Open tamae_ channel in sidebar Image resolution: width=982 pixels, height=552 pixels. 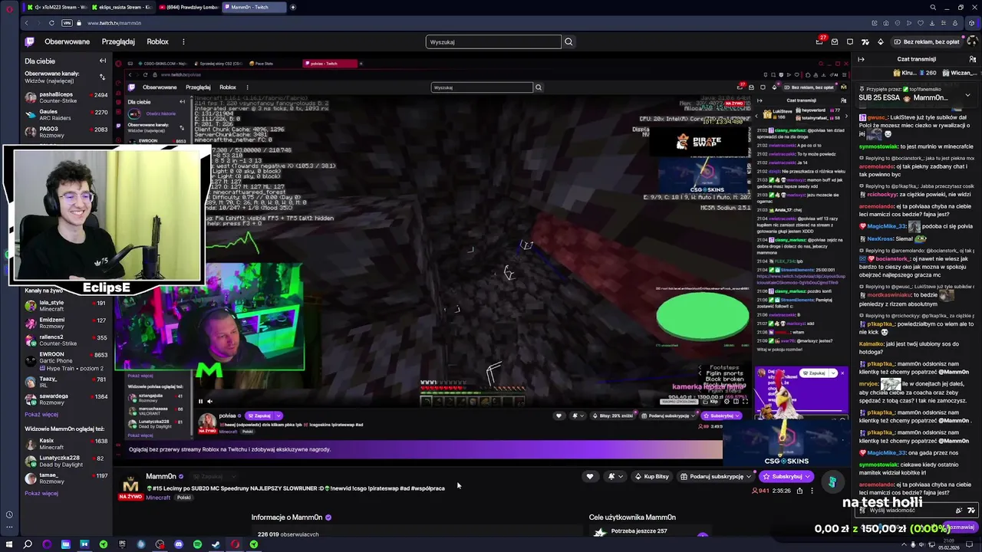(66, 478)
